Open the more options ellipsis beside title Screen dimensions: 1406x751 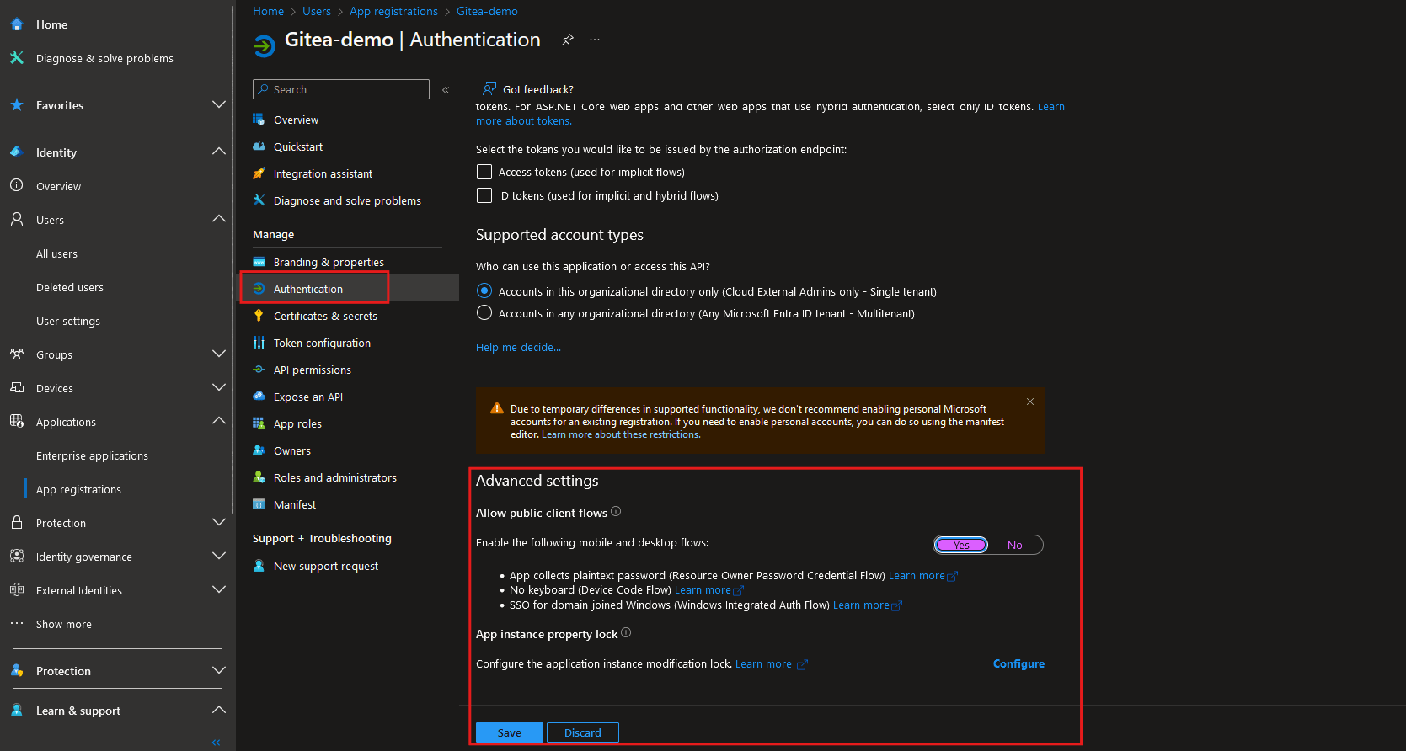pyautogui.click(x=595, y=40)
